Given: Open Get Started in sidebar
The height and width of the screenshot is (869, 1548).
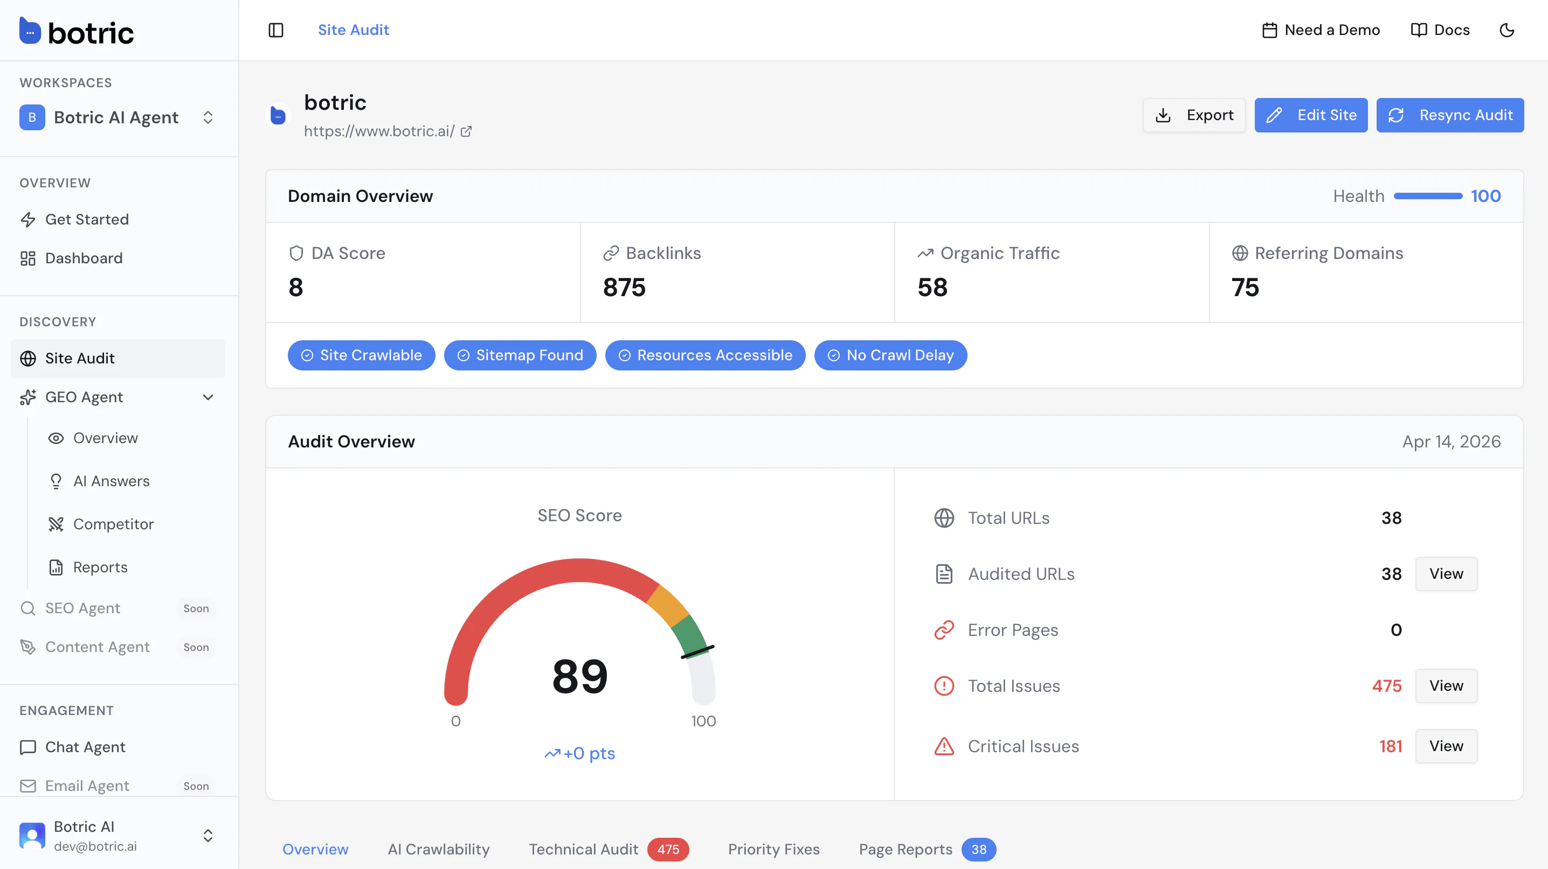Looking at the screenshot, I should click(118, 219).
